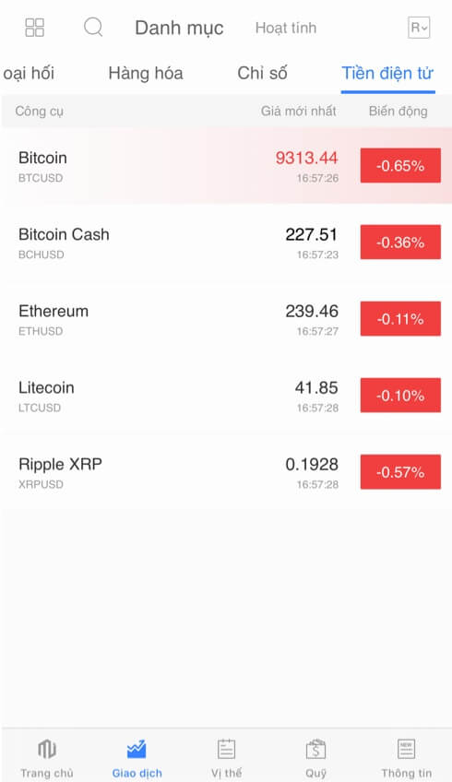Open the Giao dịch chart icon

[x=137, y=749]
